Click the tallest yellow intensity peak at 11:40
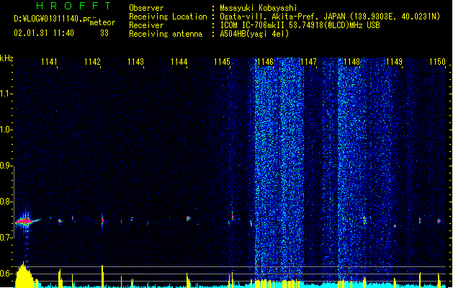Viewport: 453px width, 288px height. click(24, 275)
